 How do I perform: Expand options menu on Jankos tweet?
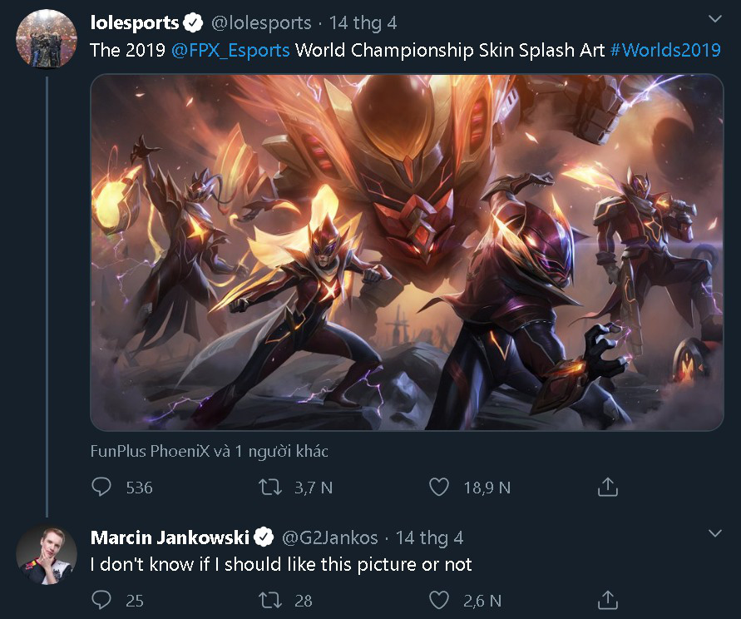point(715,533)
